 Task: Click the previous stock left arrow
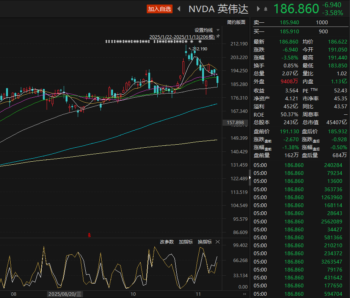coord(179,9)
